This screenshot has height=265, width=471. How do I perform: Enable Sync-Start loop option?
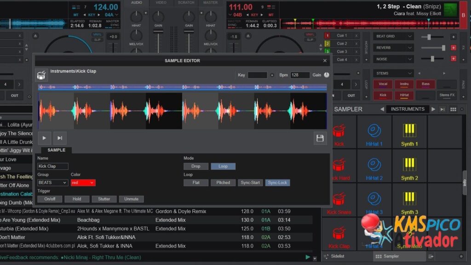pos(250,182)
